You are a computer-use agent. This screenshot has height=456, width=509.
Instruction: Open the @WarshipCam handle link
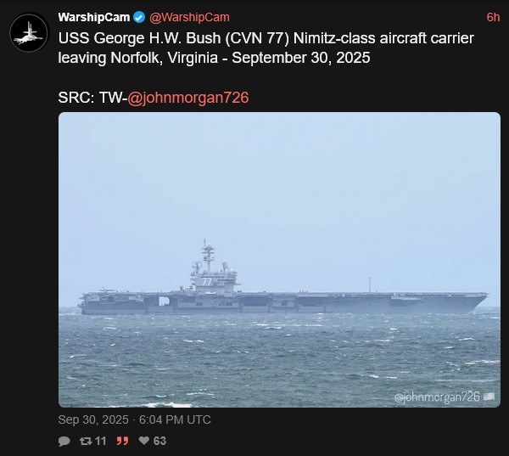click(189, 18)
